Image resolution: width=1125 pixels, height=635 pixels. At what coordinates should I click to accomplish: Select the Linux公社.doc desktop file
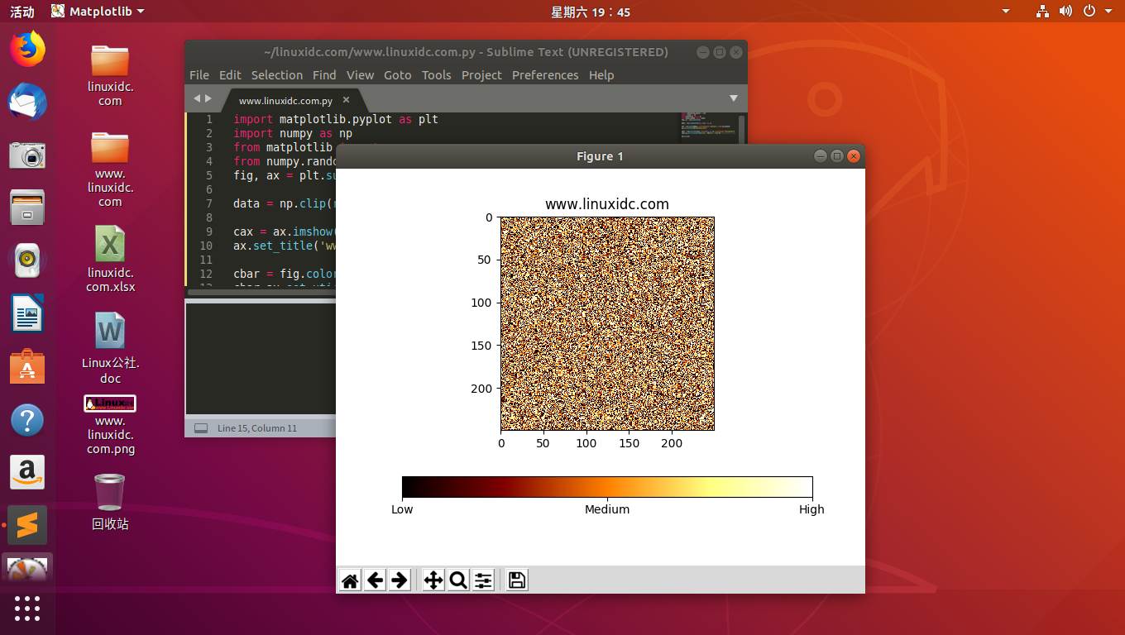tap(110, 347)
